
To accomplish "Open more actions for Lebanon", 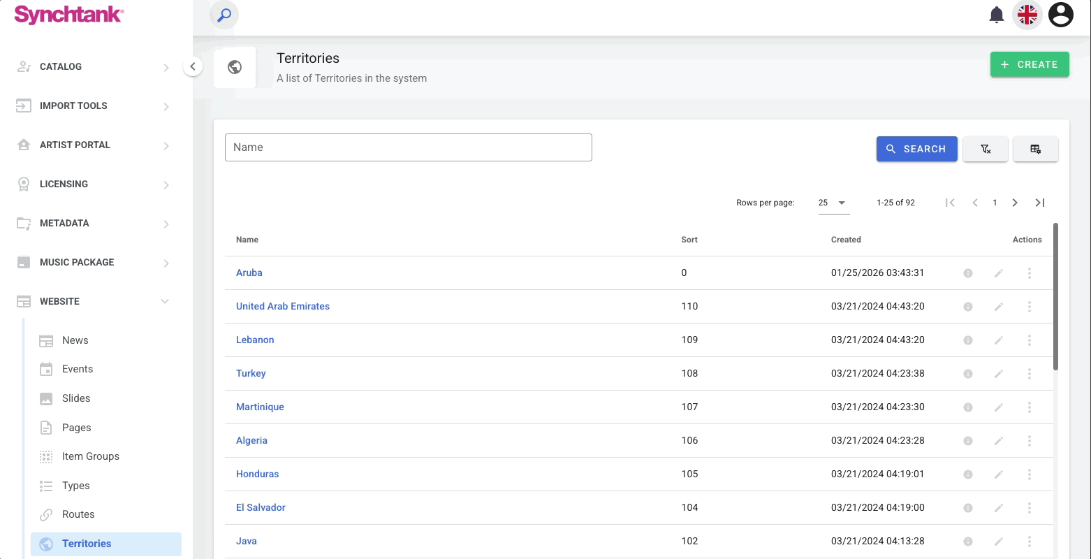I will [1030, 340].
